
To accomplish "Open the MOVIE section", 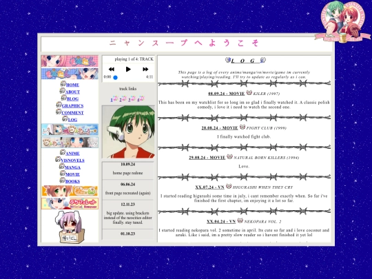I will pyautogui.click(x=72, y=174).
